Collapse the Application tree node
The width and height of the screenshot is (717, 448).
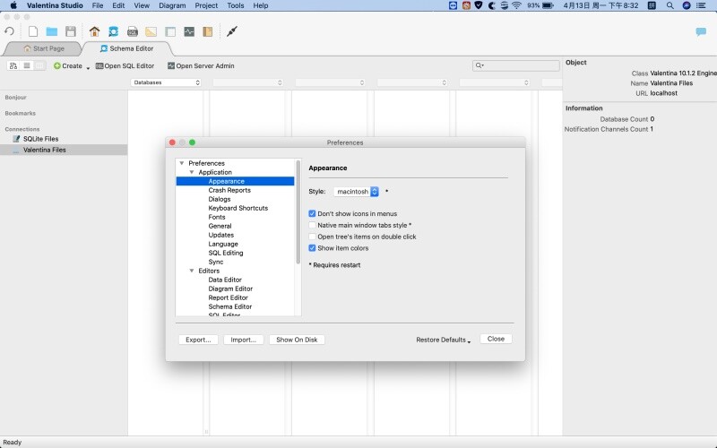(x=192, y=172)
